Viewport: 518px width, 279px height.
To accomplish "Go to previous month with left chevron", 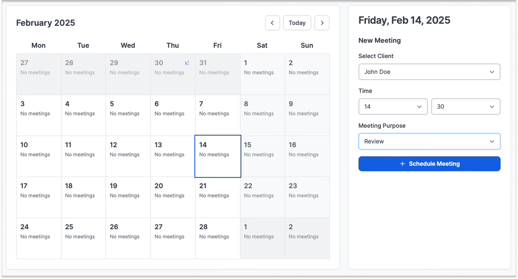I will [x=272, y=23].
